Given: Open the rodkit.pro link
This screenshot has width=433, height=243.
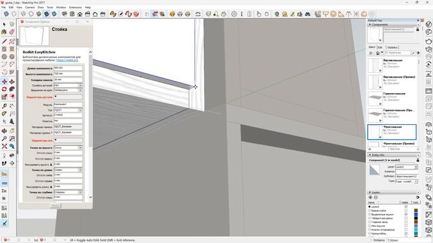Looking at the screenshot, I should (67, 60).
